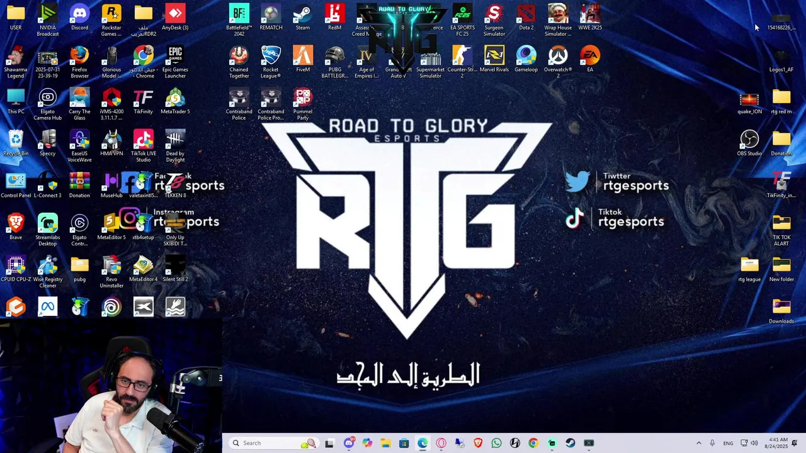
Task: Select the FiveM desktop icon
Action: pos(303,59)
